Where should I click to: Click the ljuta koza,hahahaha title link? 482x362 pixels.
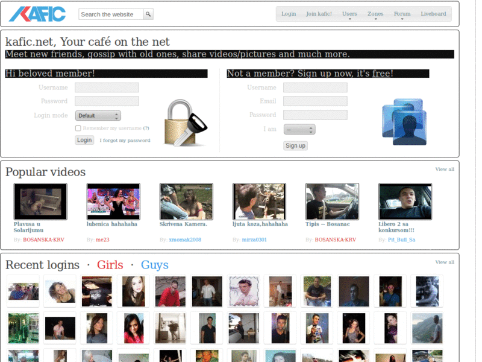pos(260,224)
